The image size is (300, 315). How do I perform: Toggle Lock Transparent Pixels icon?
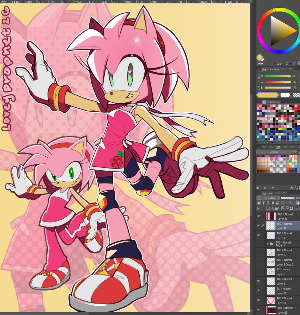[x=278, y=203]
